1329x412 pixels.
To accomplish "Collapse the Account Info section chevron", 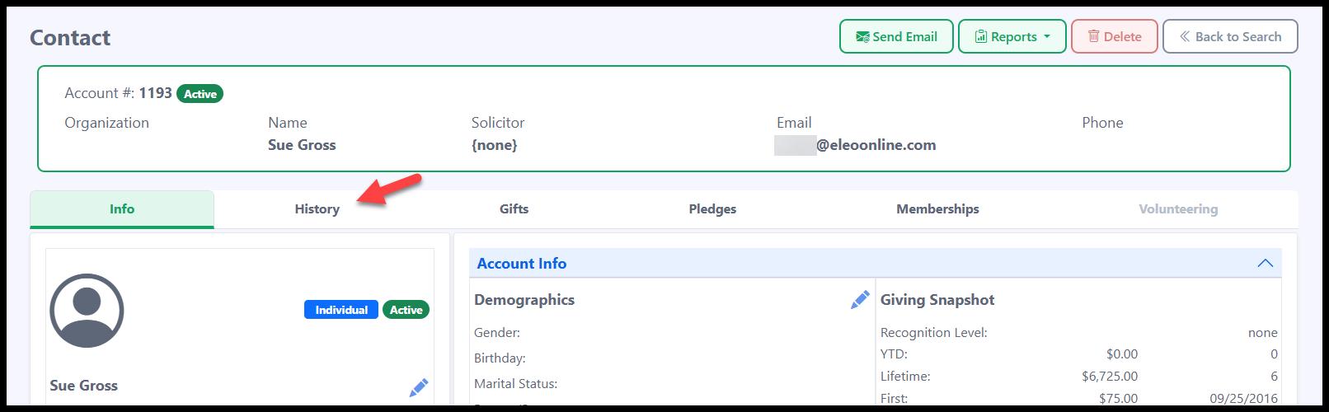I will pos(1265,264).
